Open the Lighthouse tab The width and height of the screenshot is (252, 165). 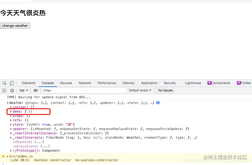193,83
